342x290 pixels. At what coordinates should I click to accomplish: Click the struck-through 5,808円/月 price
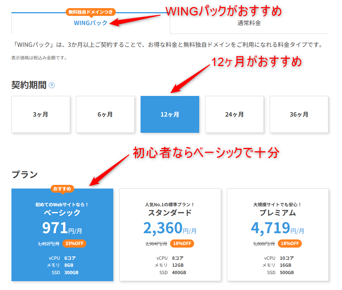(264, 244)
